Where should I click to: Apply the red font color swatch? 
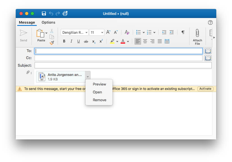[x=123, y=41]
